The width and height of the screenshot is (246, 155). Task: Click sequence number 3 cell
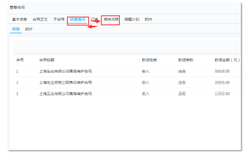coord(17,94)
